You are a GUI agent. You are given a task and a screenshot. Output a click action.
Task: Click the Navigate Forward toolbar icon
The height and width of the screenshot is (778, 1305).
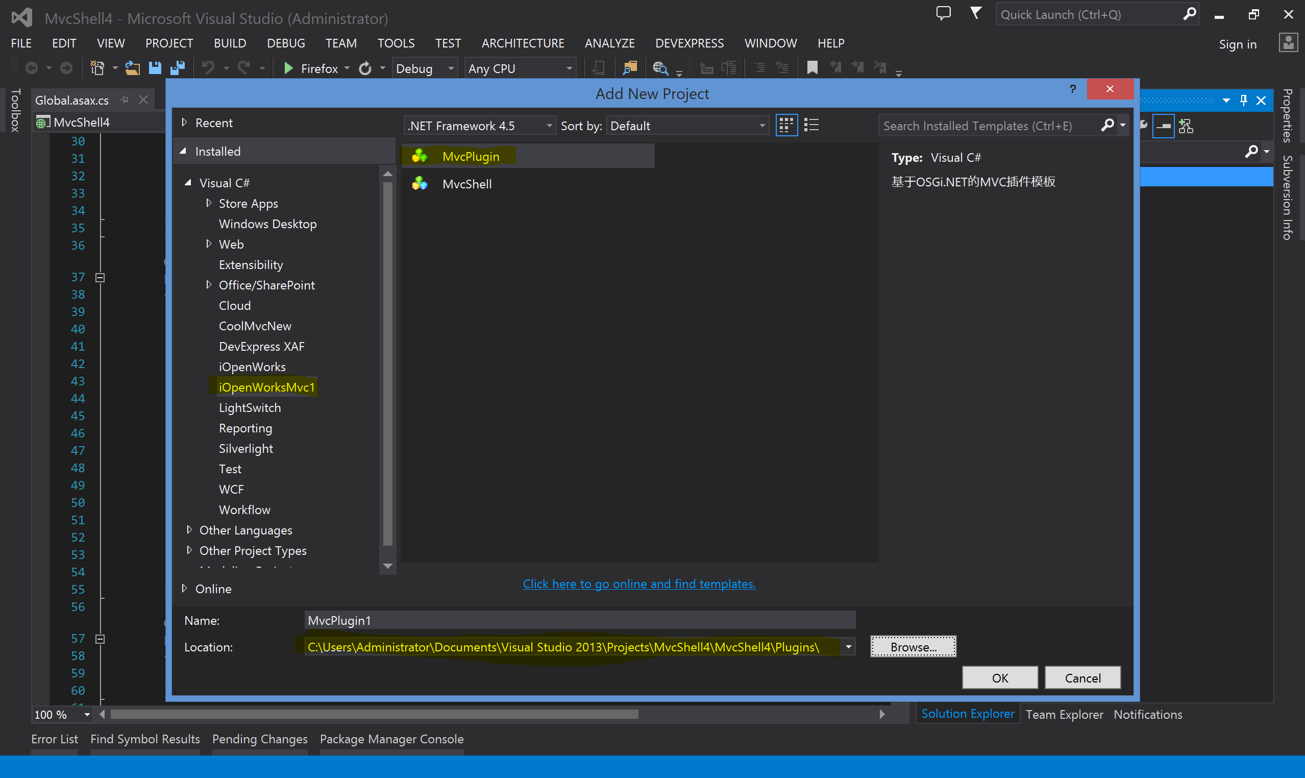point(66,68)
